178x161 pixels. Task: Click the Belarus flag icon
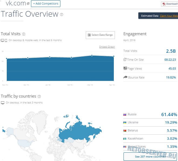[125, 131]
